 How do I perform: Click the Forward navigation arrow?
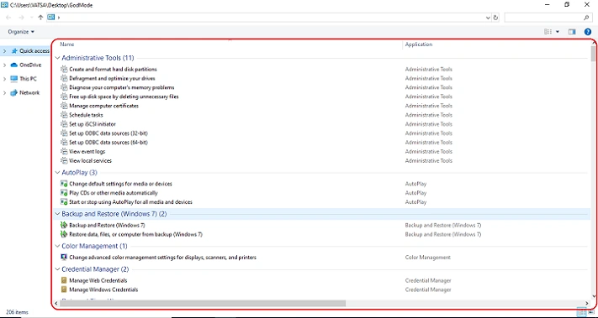click(21, 18)
